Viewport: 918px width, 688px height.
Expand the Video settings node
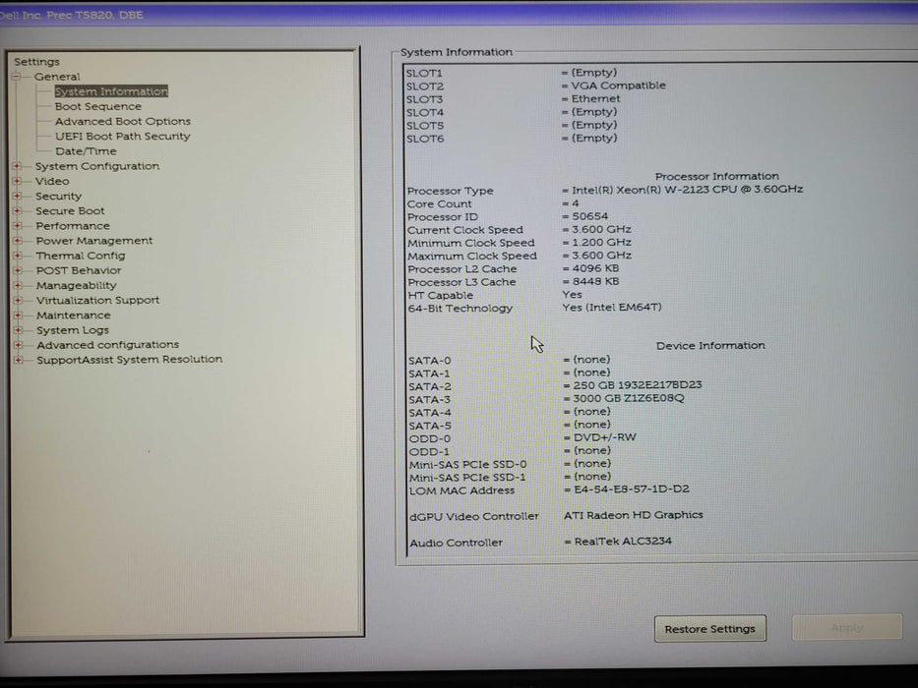[17, 181]
